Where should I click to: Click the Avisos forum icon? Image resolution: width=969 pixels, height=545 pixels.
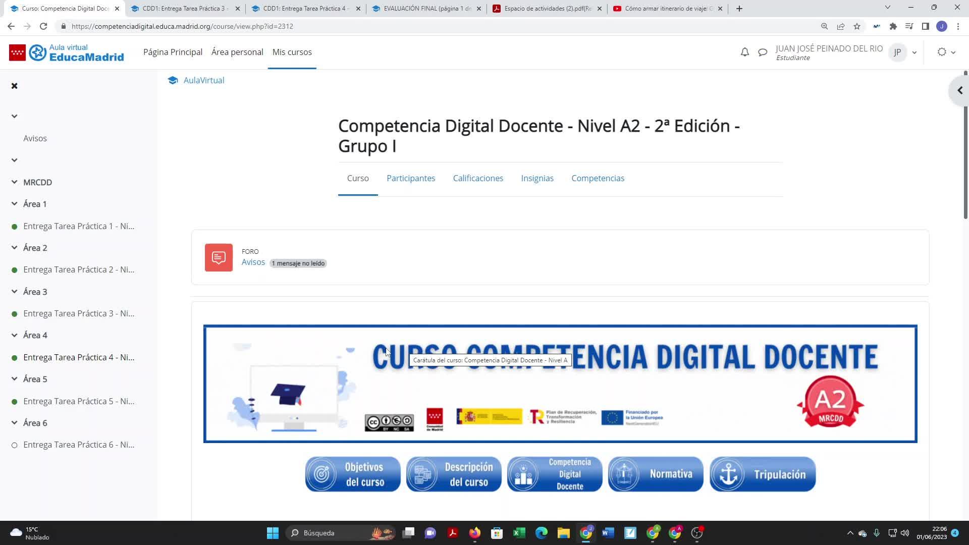pyautogui.click(x=219, y=257)
